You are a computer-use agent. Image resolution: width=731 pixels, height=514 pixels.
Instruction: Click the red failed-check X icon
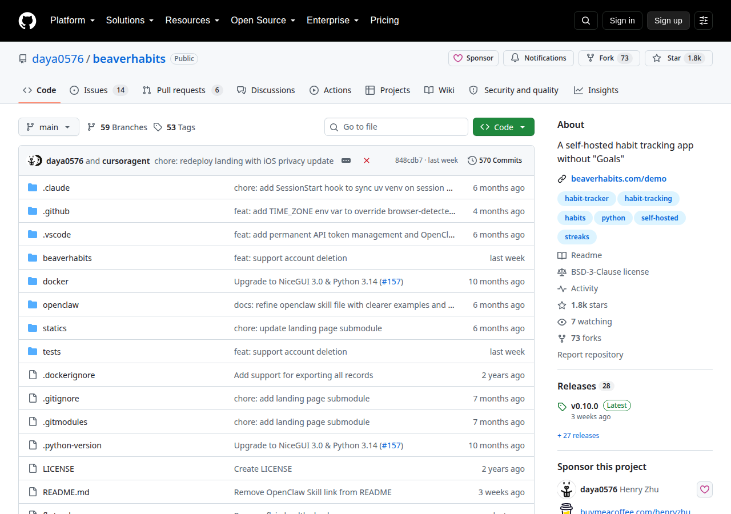click(367, 160)
